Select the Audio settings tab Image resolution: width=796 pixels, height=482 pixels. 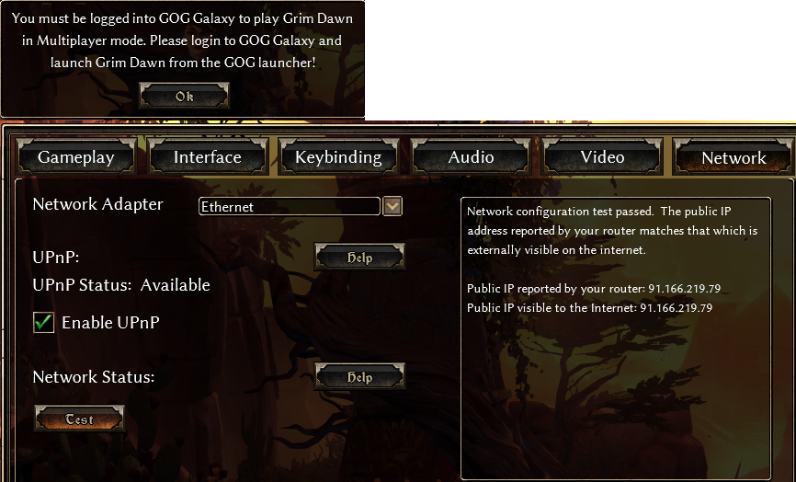click(x=471, y=157)
